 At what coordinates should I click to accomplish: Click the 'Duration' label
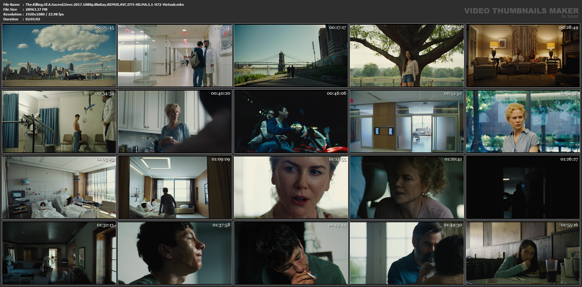tap(11, 19)
